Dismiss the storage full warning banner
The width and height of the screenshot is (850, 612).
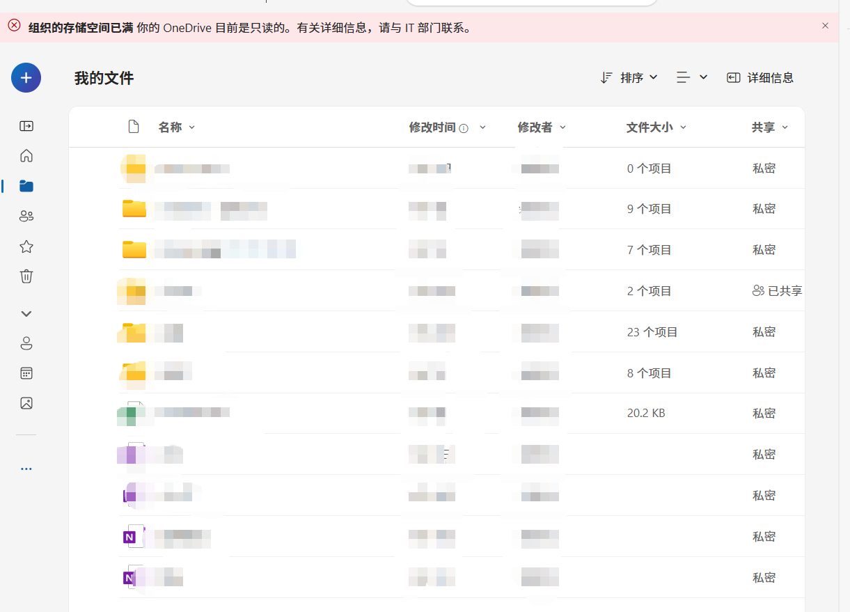825,26
